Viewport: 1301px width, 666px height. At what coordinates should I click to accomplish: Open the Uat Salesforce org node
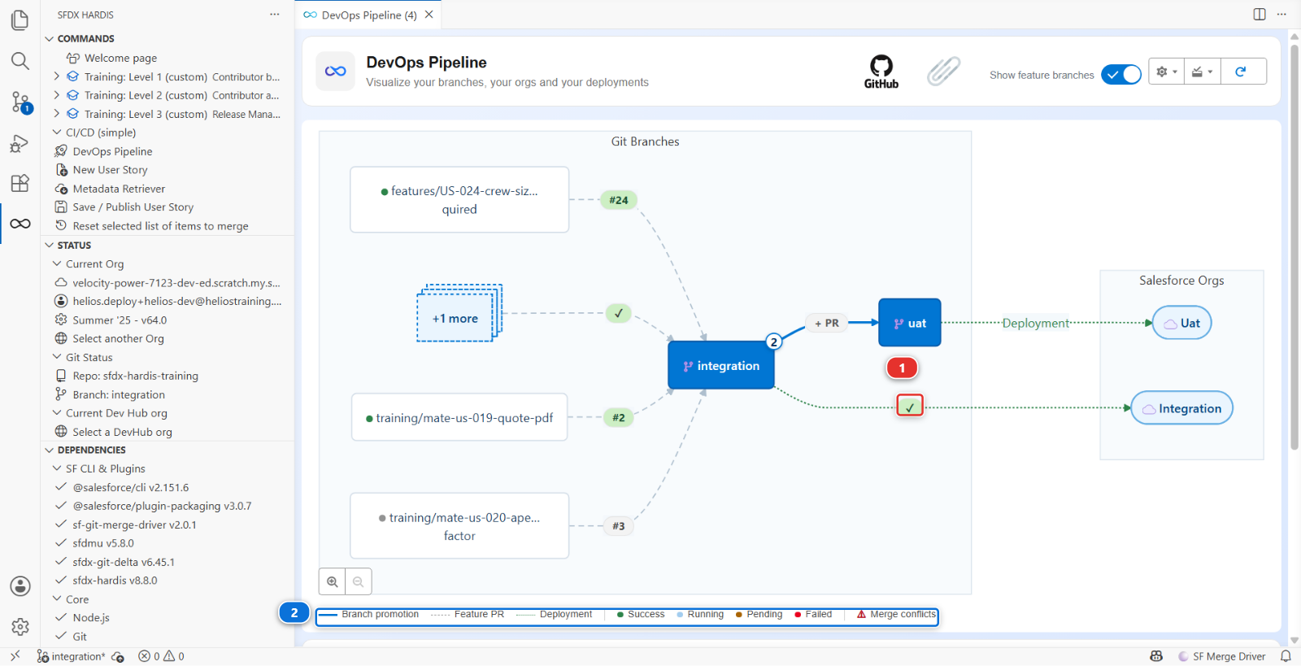pos(1182,323)
